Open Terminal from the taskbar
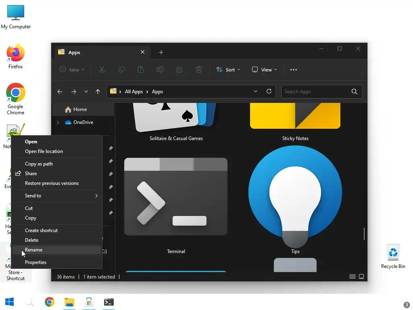This screenshot has height=310, width=413. click(x=109, y=302)
